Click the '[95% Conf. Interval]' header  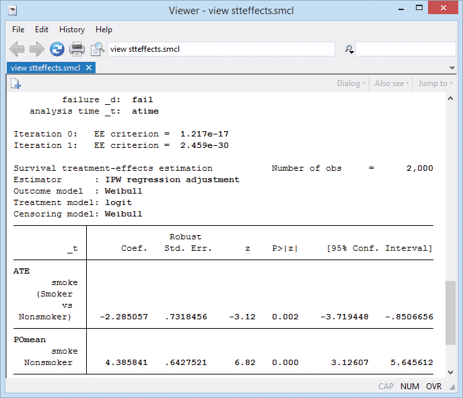tap(379, 249)
